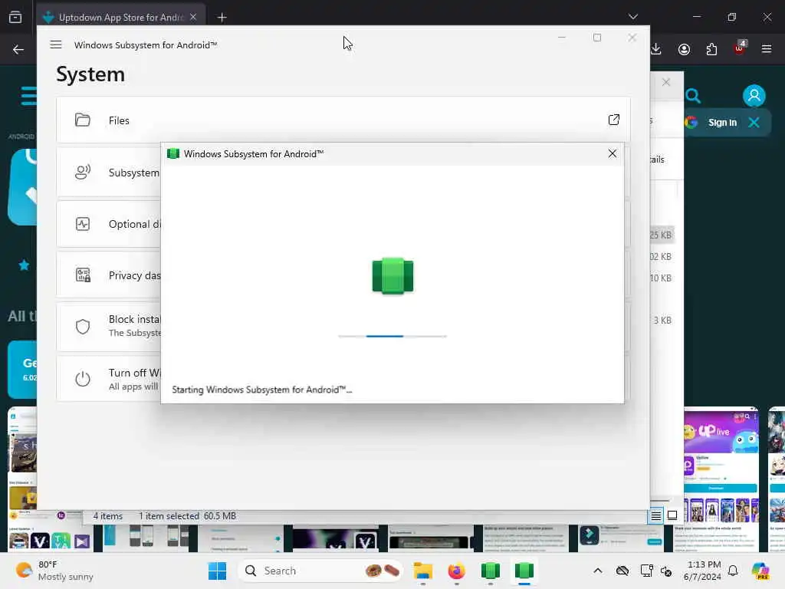Click the taskbar Search box
This screenshot has width=785, height=589.
[x=320, y=571]
